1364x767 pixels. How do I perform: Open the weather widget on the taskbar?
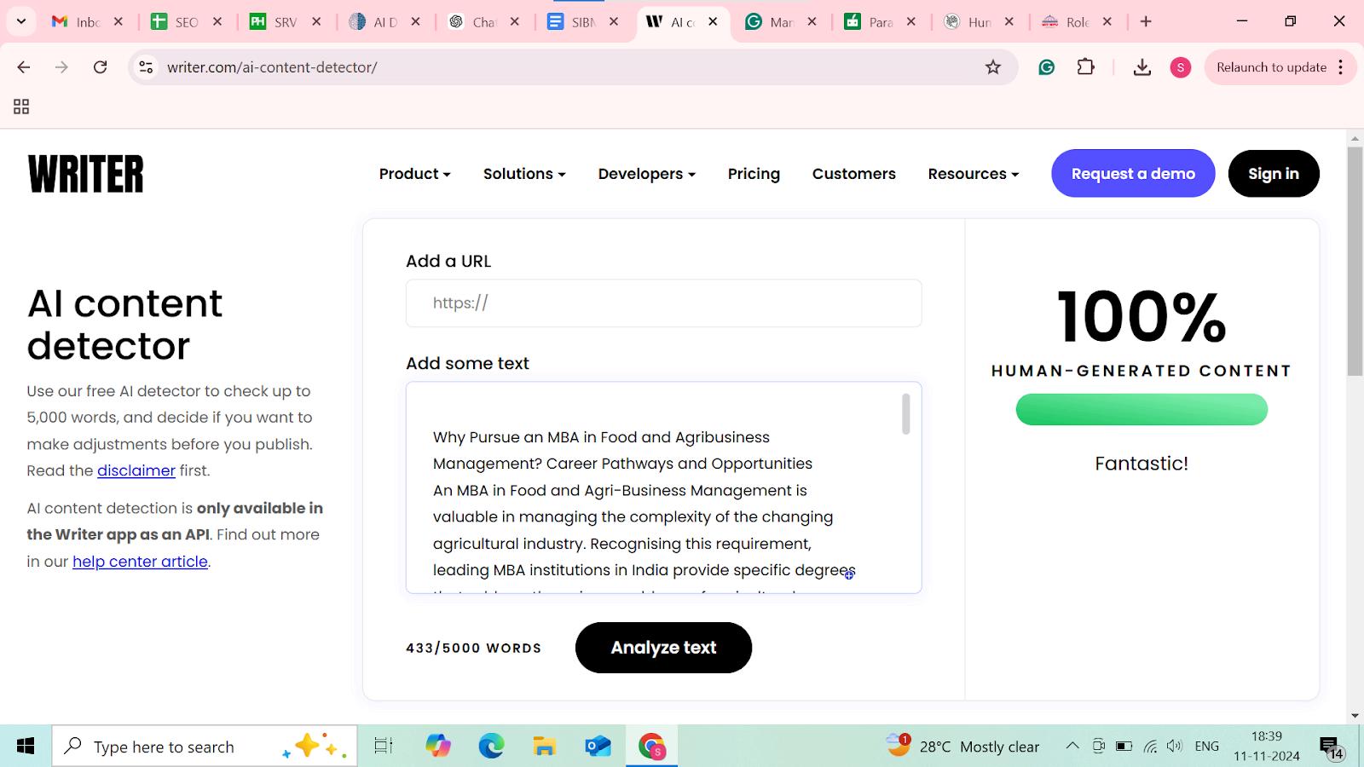[963, 747]
